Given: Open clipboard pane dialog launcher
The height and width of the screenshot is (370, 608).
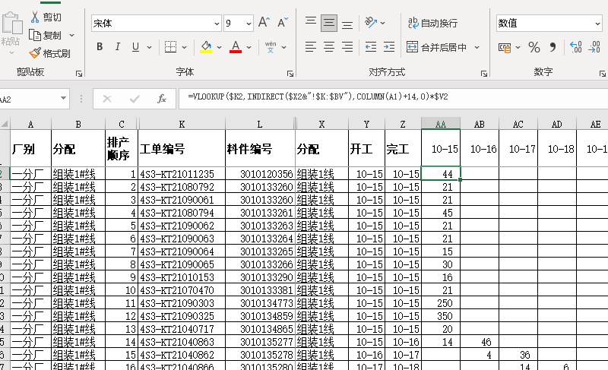Looking at the screenshot, I should pyautogui.click(x=79, y=74).
